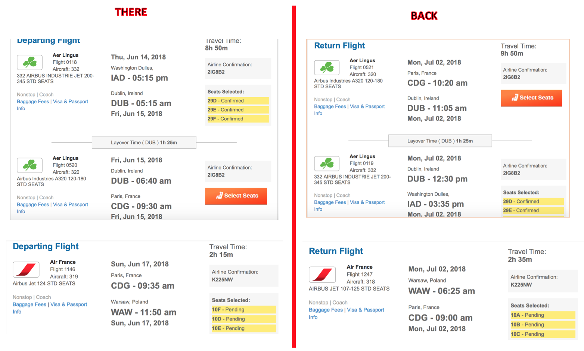Click the Layover Time bar in return itinerary
The image size is (584, 351).
tap(440, 141)
